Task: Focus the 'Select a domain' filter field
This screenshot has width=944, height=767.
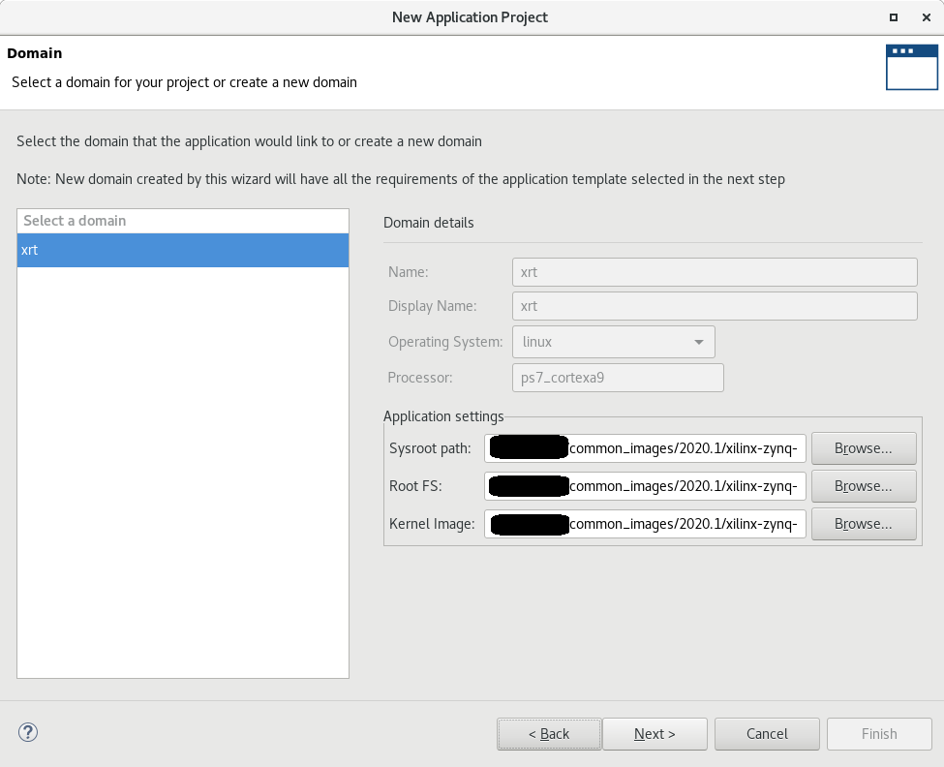Action: click(182, 221)
